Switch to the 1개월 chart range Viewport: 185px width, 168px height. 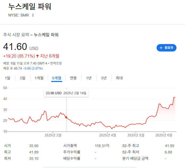(x=39, y=78)
